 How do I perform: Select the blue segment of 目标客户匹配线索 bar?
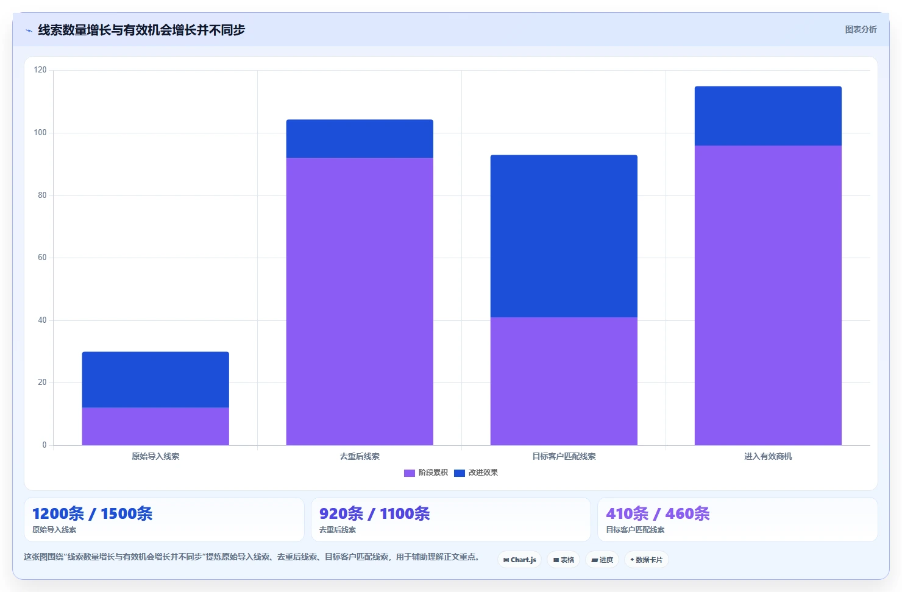point(564,236)
